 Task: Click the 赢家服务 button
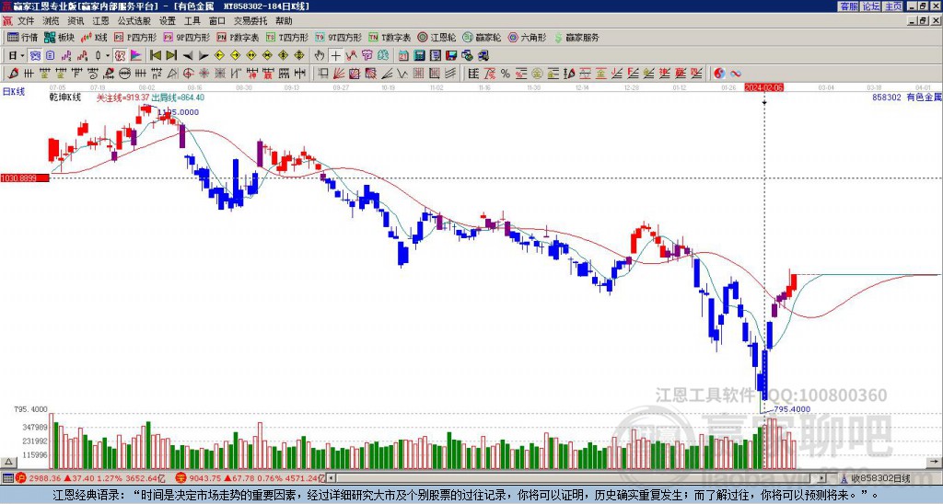click(x=576, y=37)
